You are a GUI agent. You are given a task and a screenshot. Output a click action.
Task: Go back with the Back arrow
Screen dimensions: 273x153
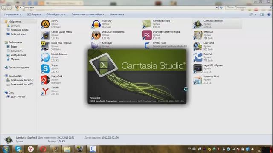(x=3, y=8)
